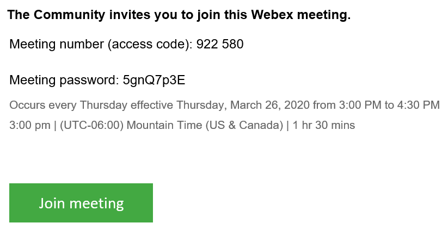Click the 'Meeting password:' label
The image size is (442, 229).
point(64,80)
